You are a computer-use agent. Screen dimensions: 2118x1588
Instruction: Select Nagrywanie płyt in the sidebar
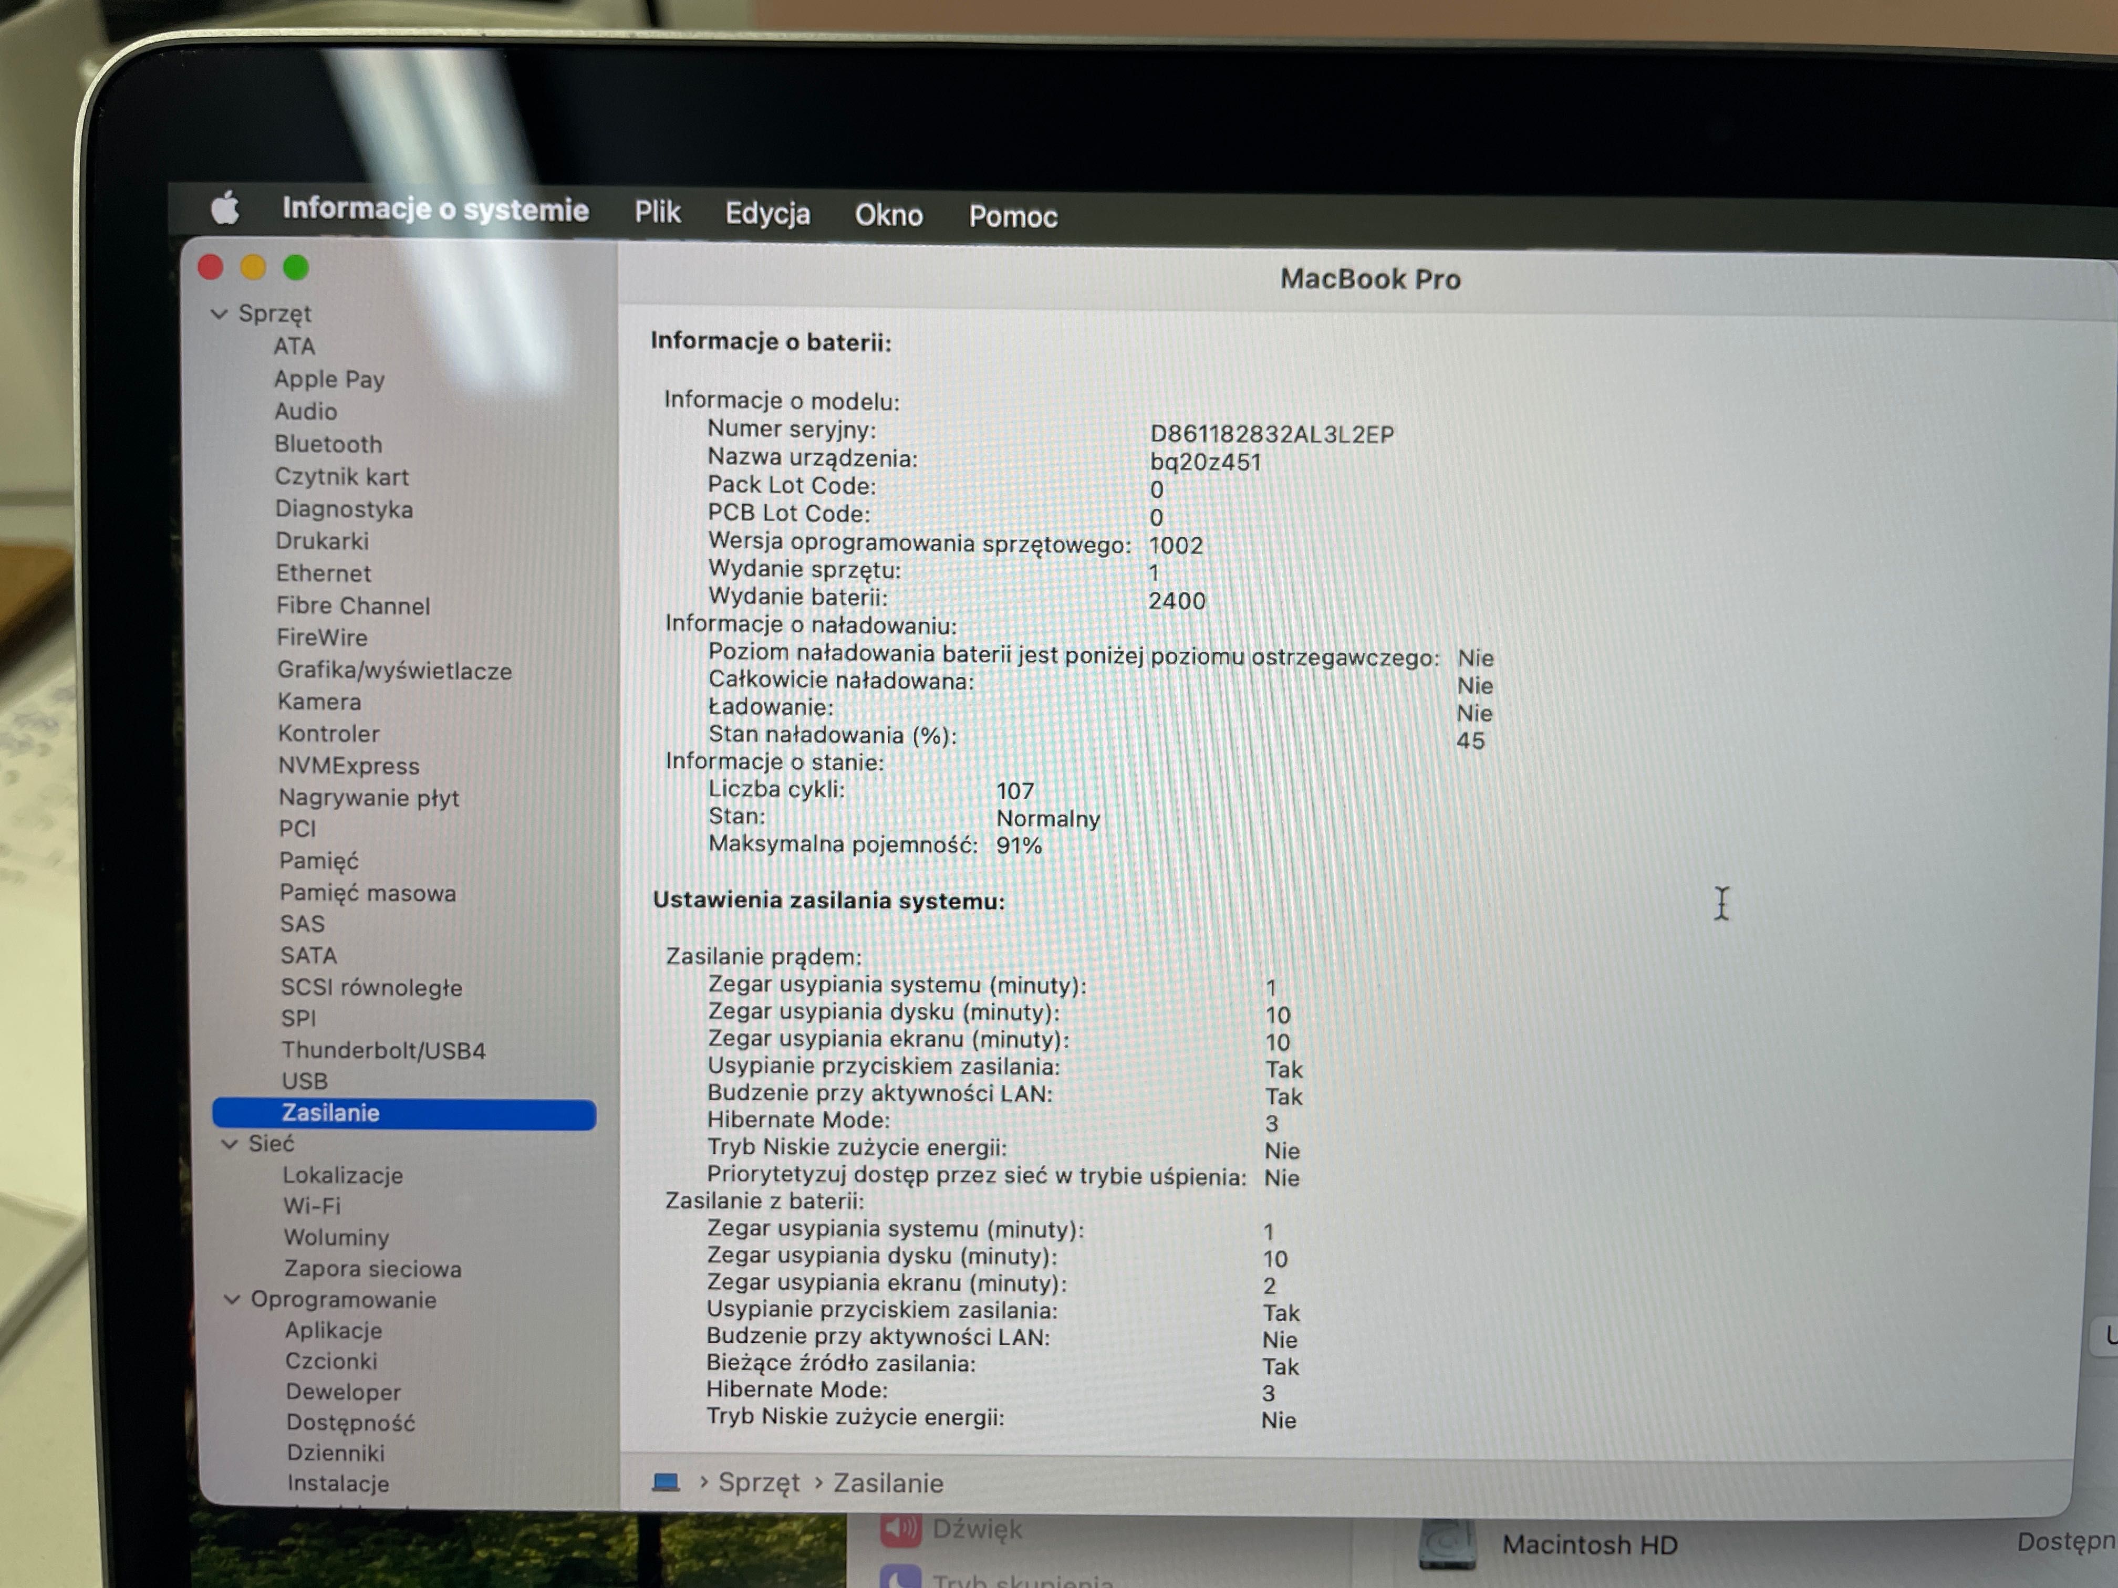tap(369, 798)
